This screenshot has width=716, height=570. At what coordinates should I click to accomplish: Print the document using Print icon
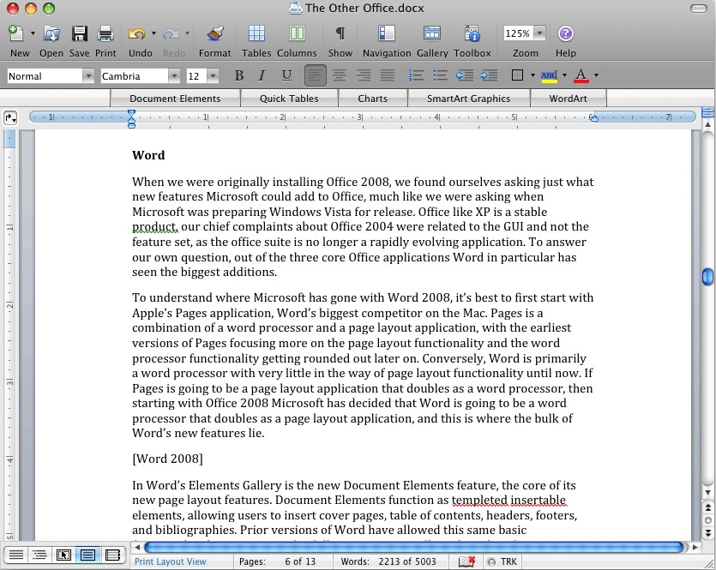pyautogui.click(x=105, y=34)
